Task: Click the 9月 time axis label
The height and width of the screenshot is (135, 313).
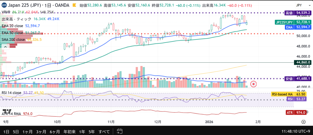Action: [6, 122]
